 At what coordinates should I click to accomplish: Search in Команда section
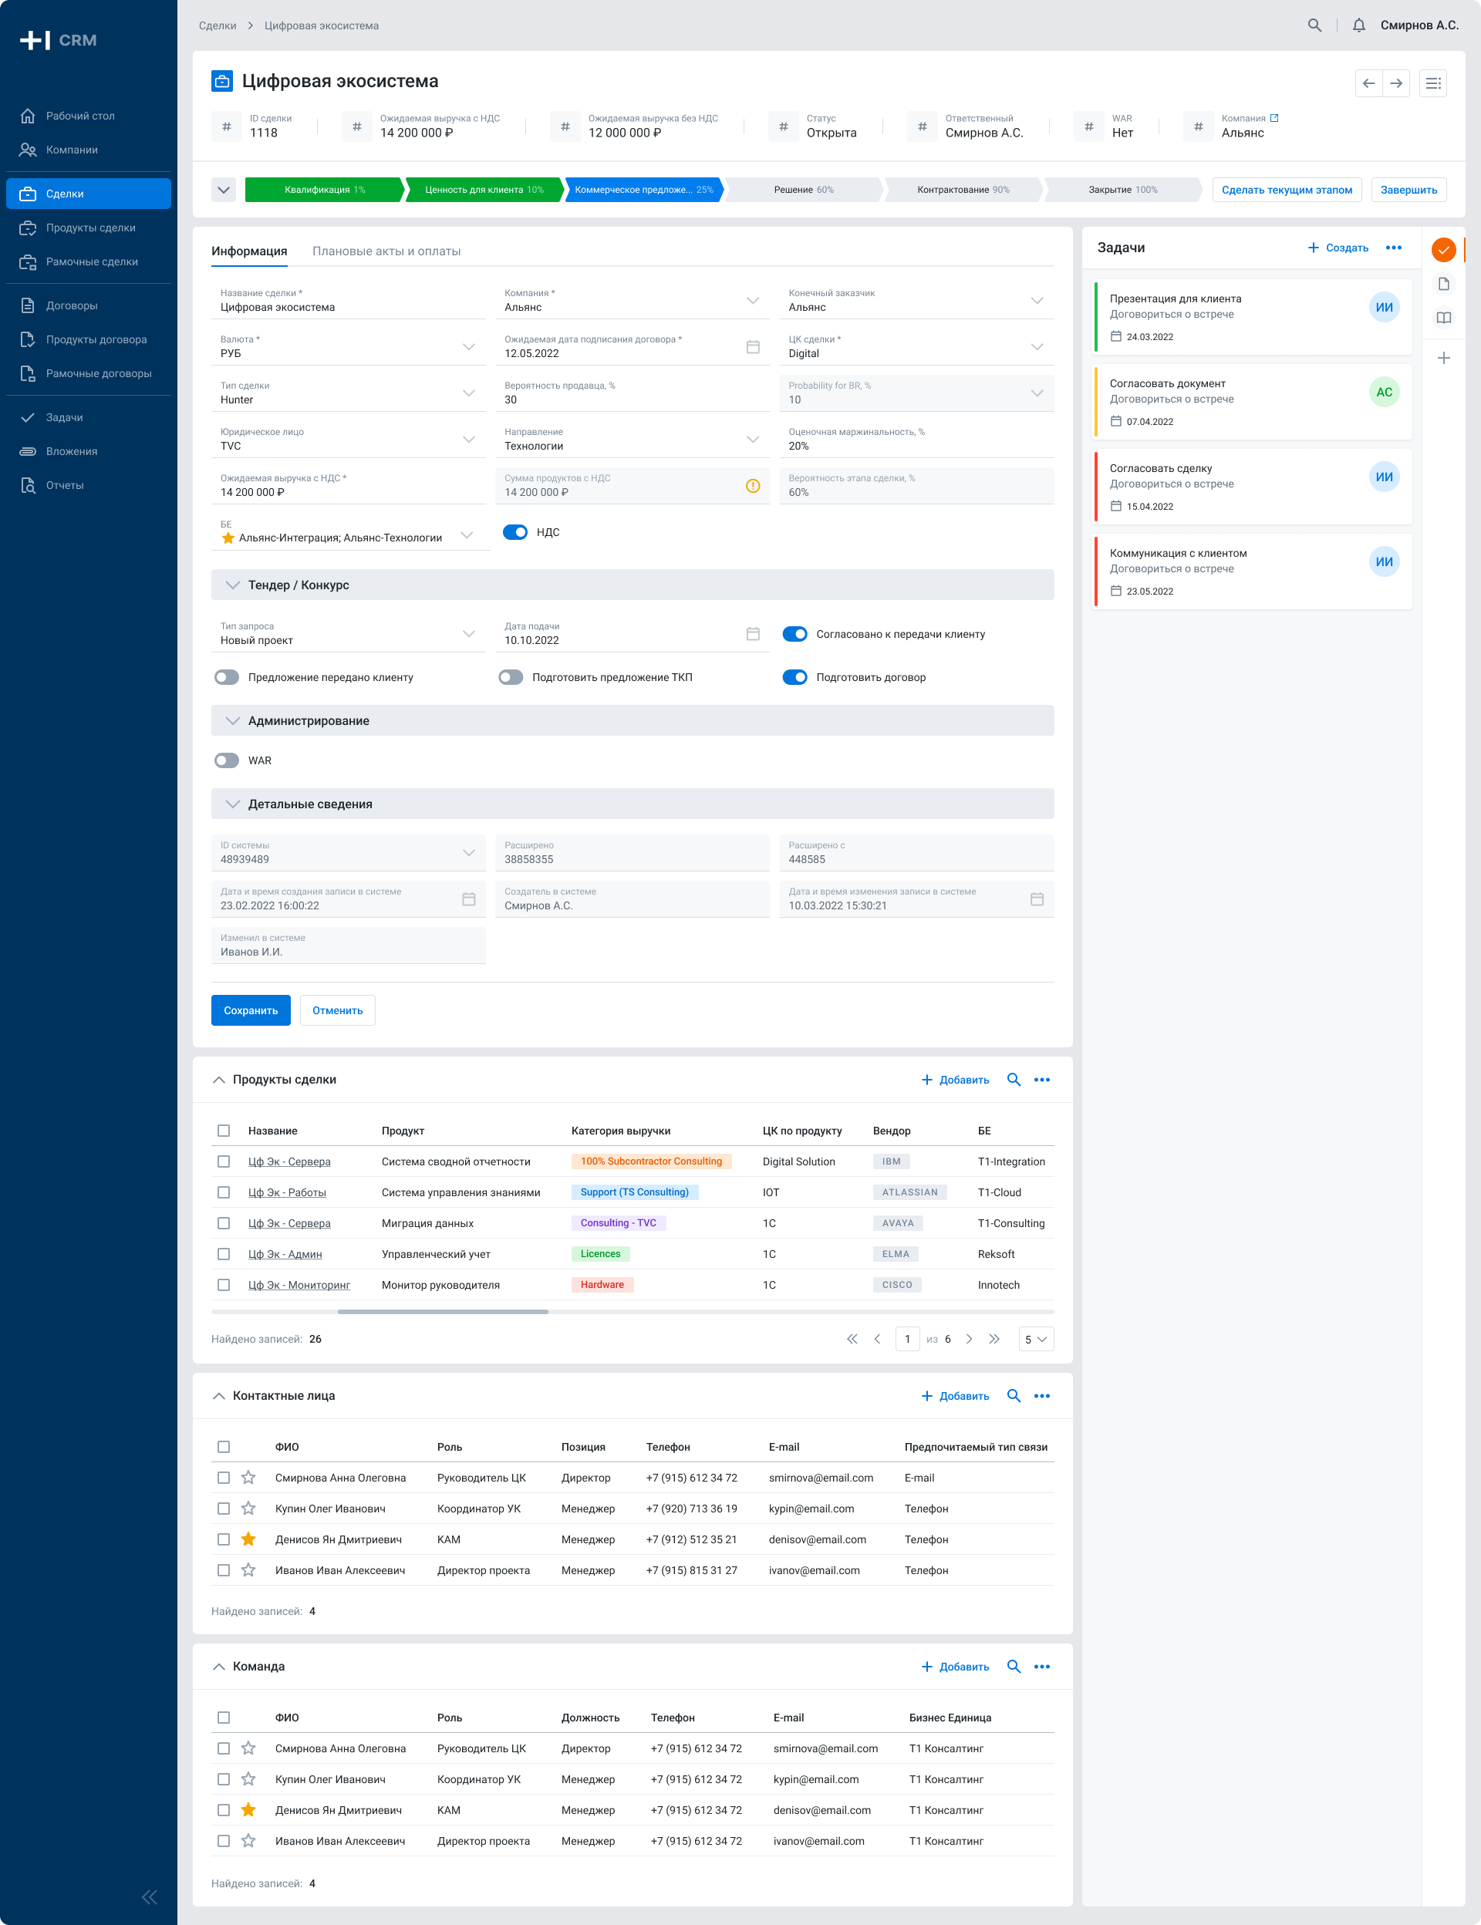click(x=1014, y=1667)
